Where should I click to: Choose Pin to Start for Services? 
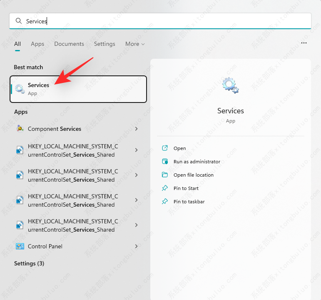tap(186, 188)
